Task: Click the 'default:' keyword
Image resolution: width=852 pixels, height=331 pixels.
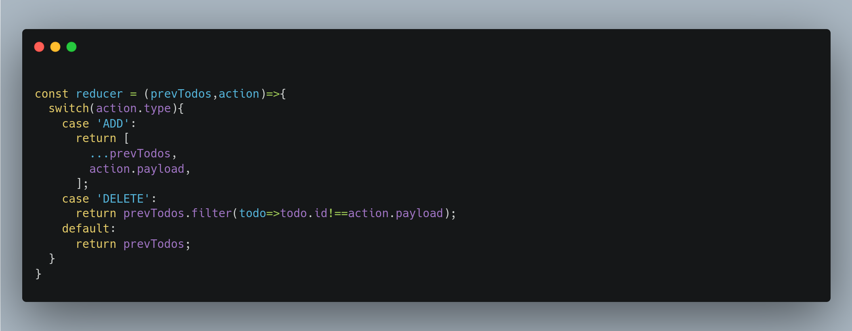Action: (x=89, y=228)
